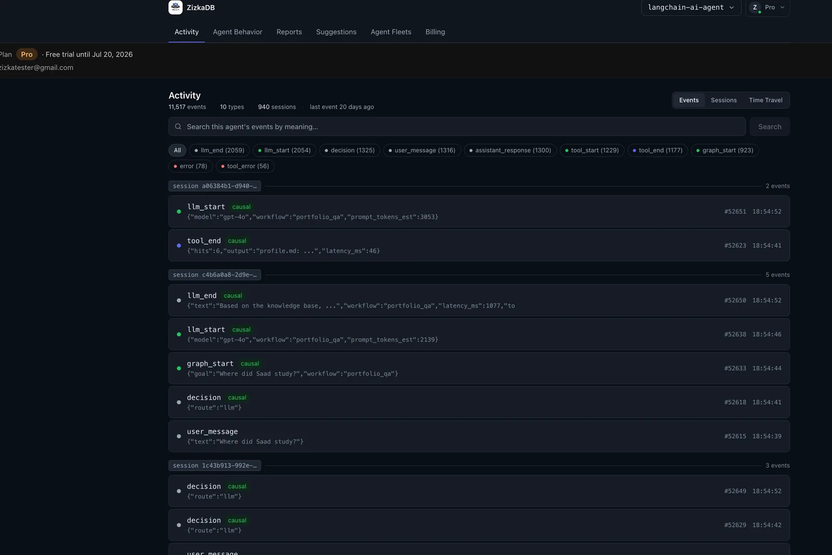This screenshot has width=832, height=555.
Task: Open llm_start event #52651
Action: [x=479, y=212]
